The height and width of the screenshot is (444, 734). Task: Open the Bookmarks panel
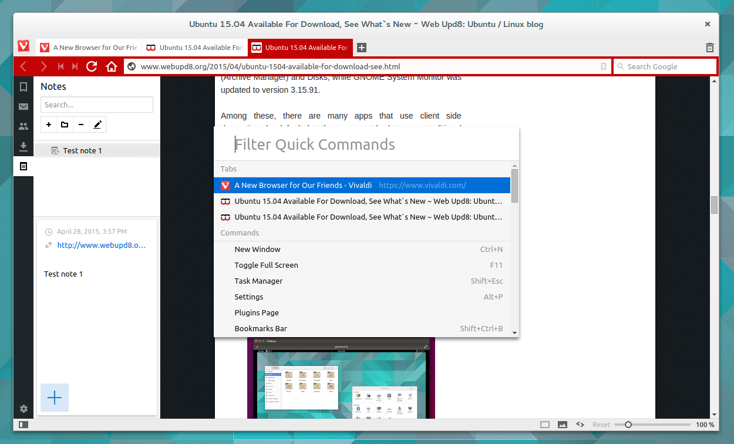23,87
